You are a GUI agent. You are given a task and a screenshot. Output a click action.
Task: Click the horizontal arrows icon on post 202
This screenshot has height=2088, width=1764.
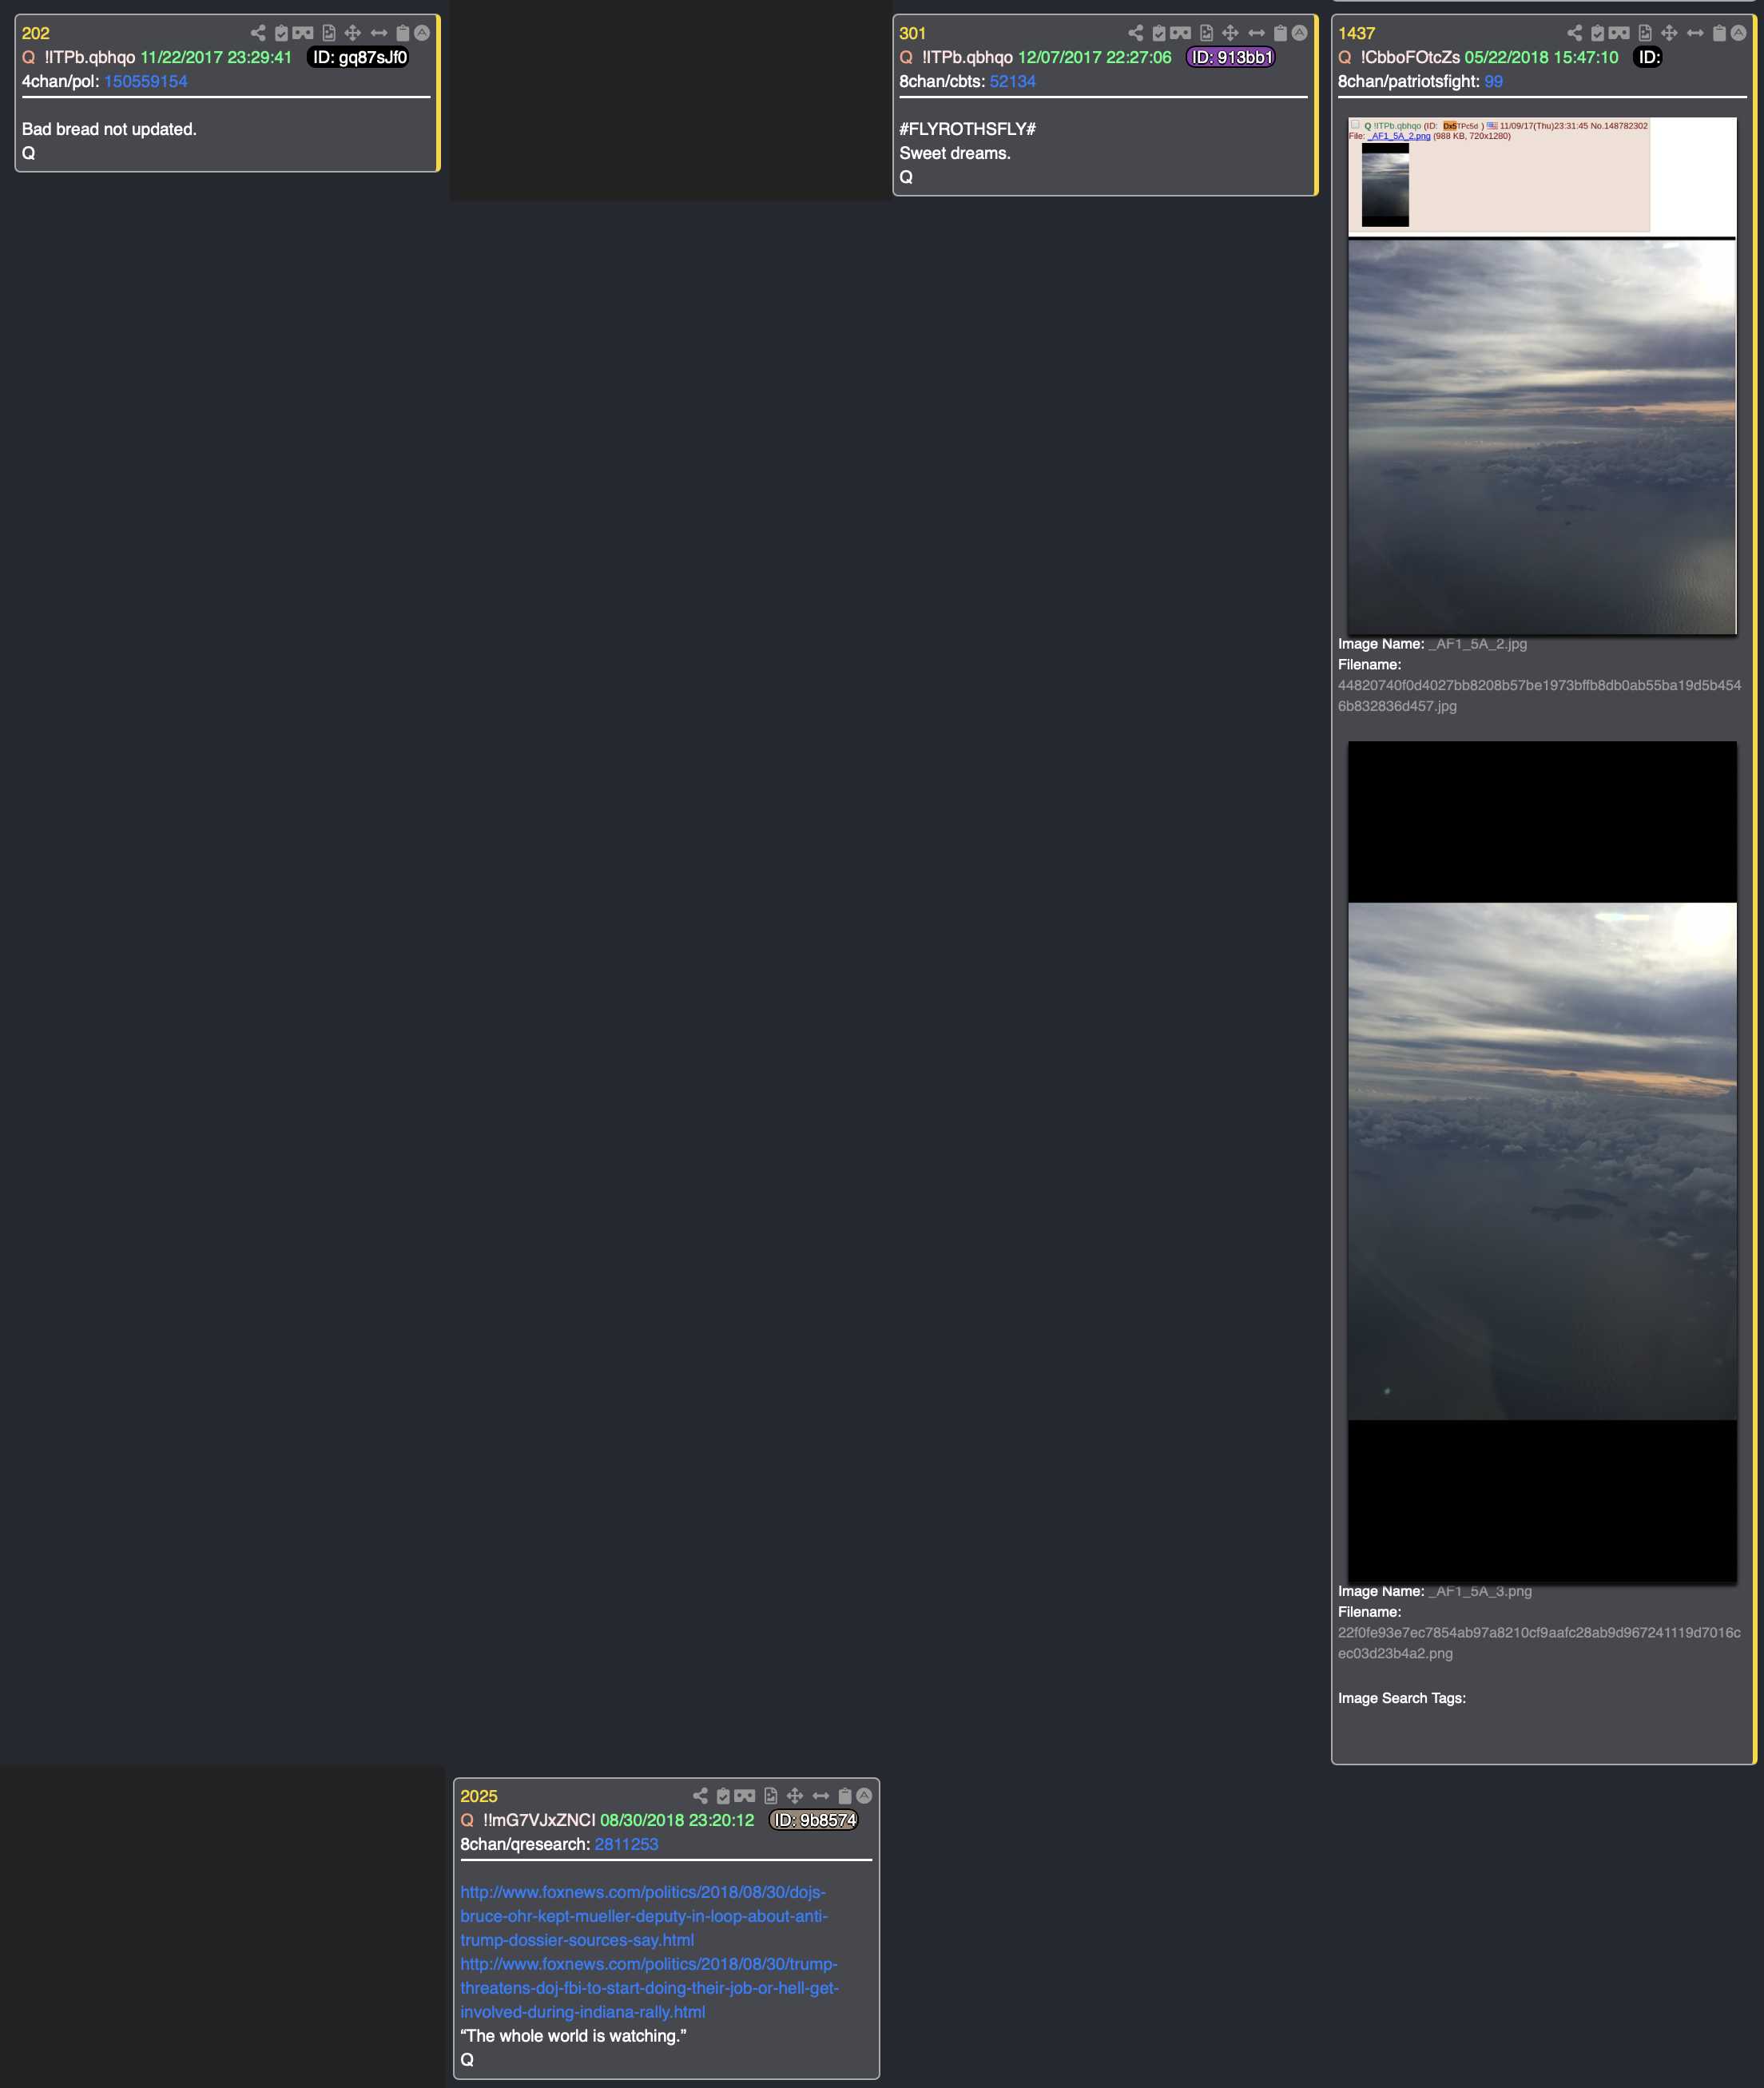pyautogui.click(x=379, y=33)
